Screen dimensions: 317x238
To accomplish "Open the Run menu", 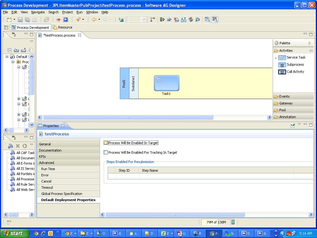I will pyautogui.click(x=80, y=12).
